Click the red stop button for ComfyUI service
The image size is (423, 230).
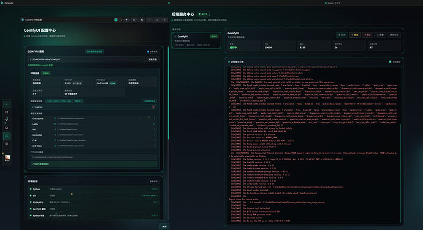coord(367,35)
